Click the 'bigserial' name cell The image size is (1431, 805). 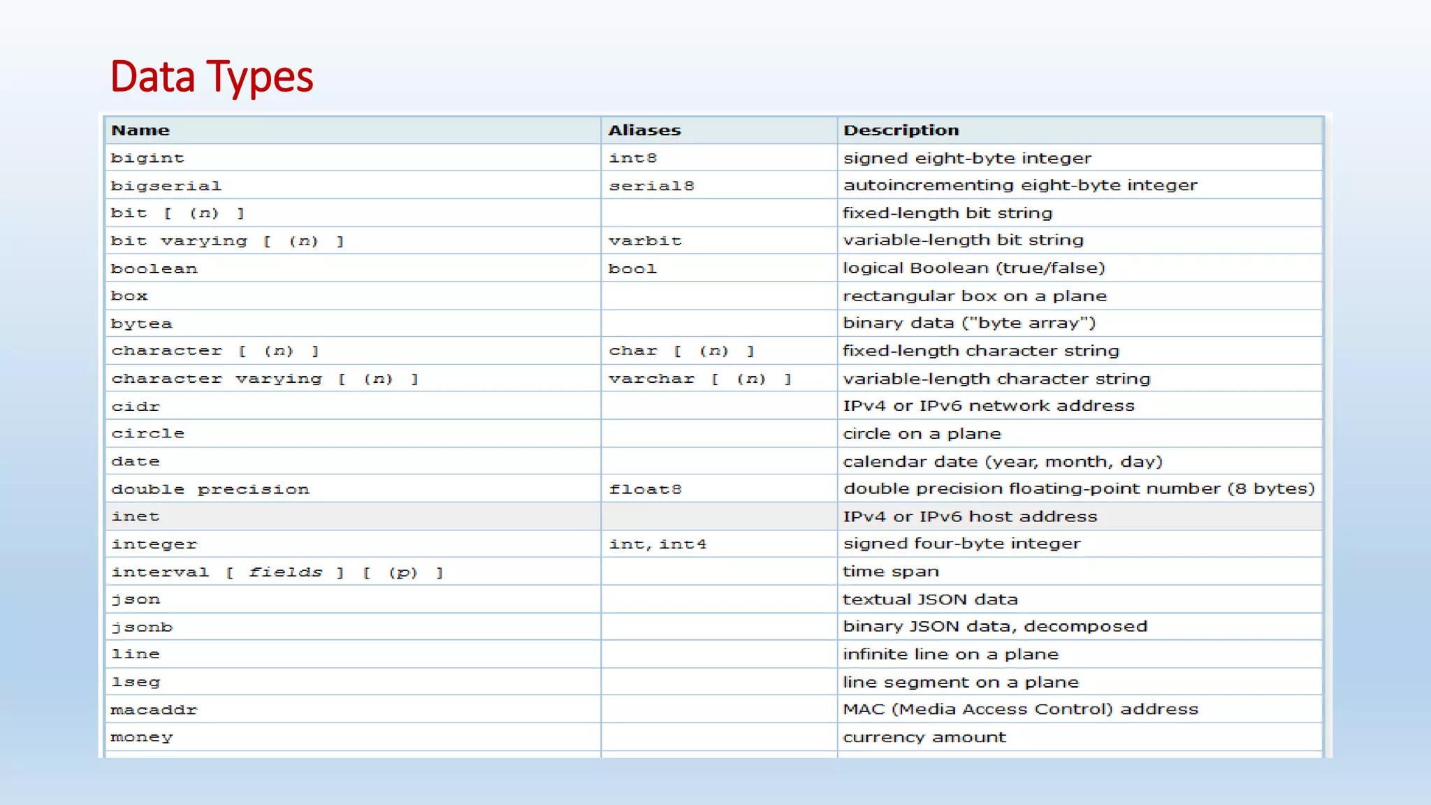click(x=352, y=185)
